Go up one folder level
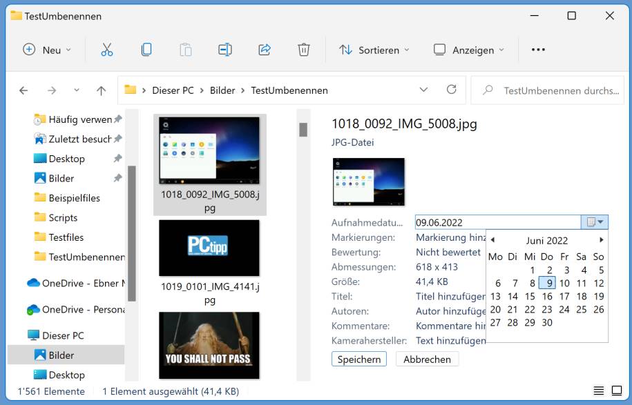Image resolution: width=632 pixels, height=405 pixels. (102, 90)
